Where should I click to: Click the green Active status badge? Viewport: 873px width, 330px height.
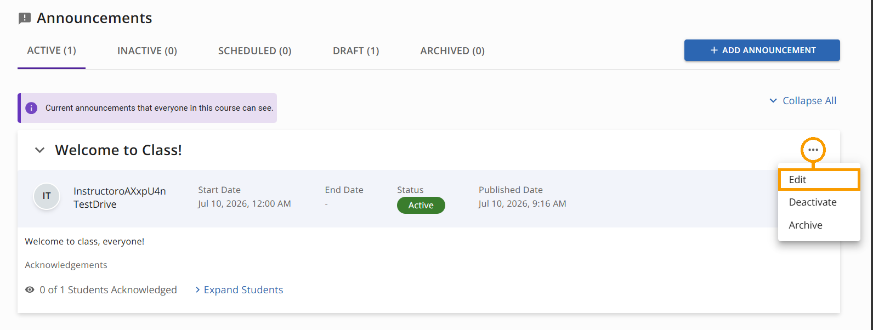point(421,206)
